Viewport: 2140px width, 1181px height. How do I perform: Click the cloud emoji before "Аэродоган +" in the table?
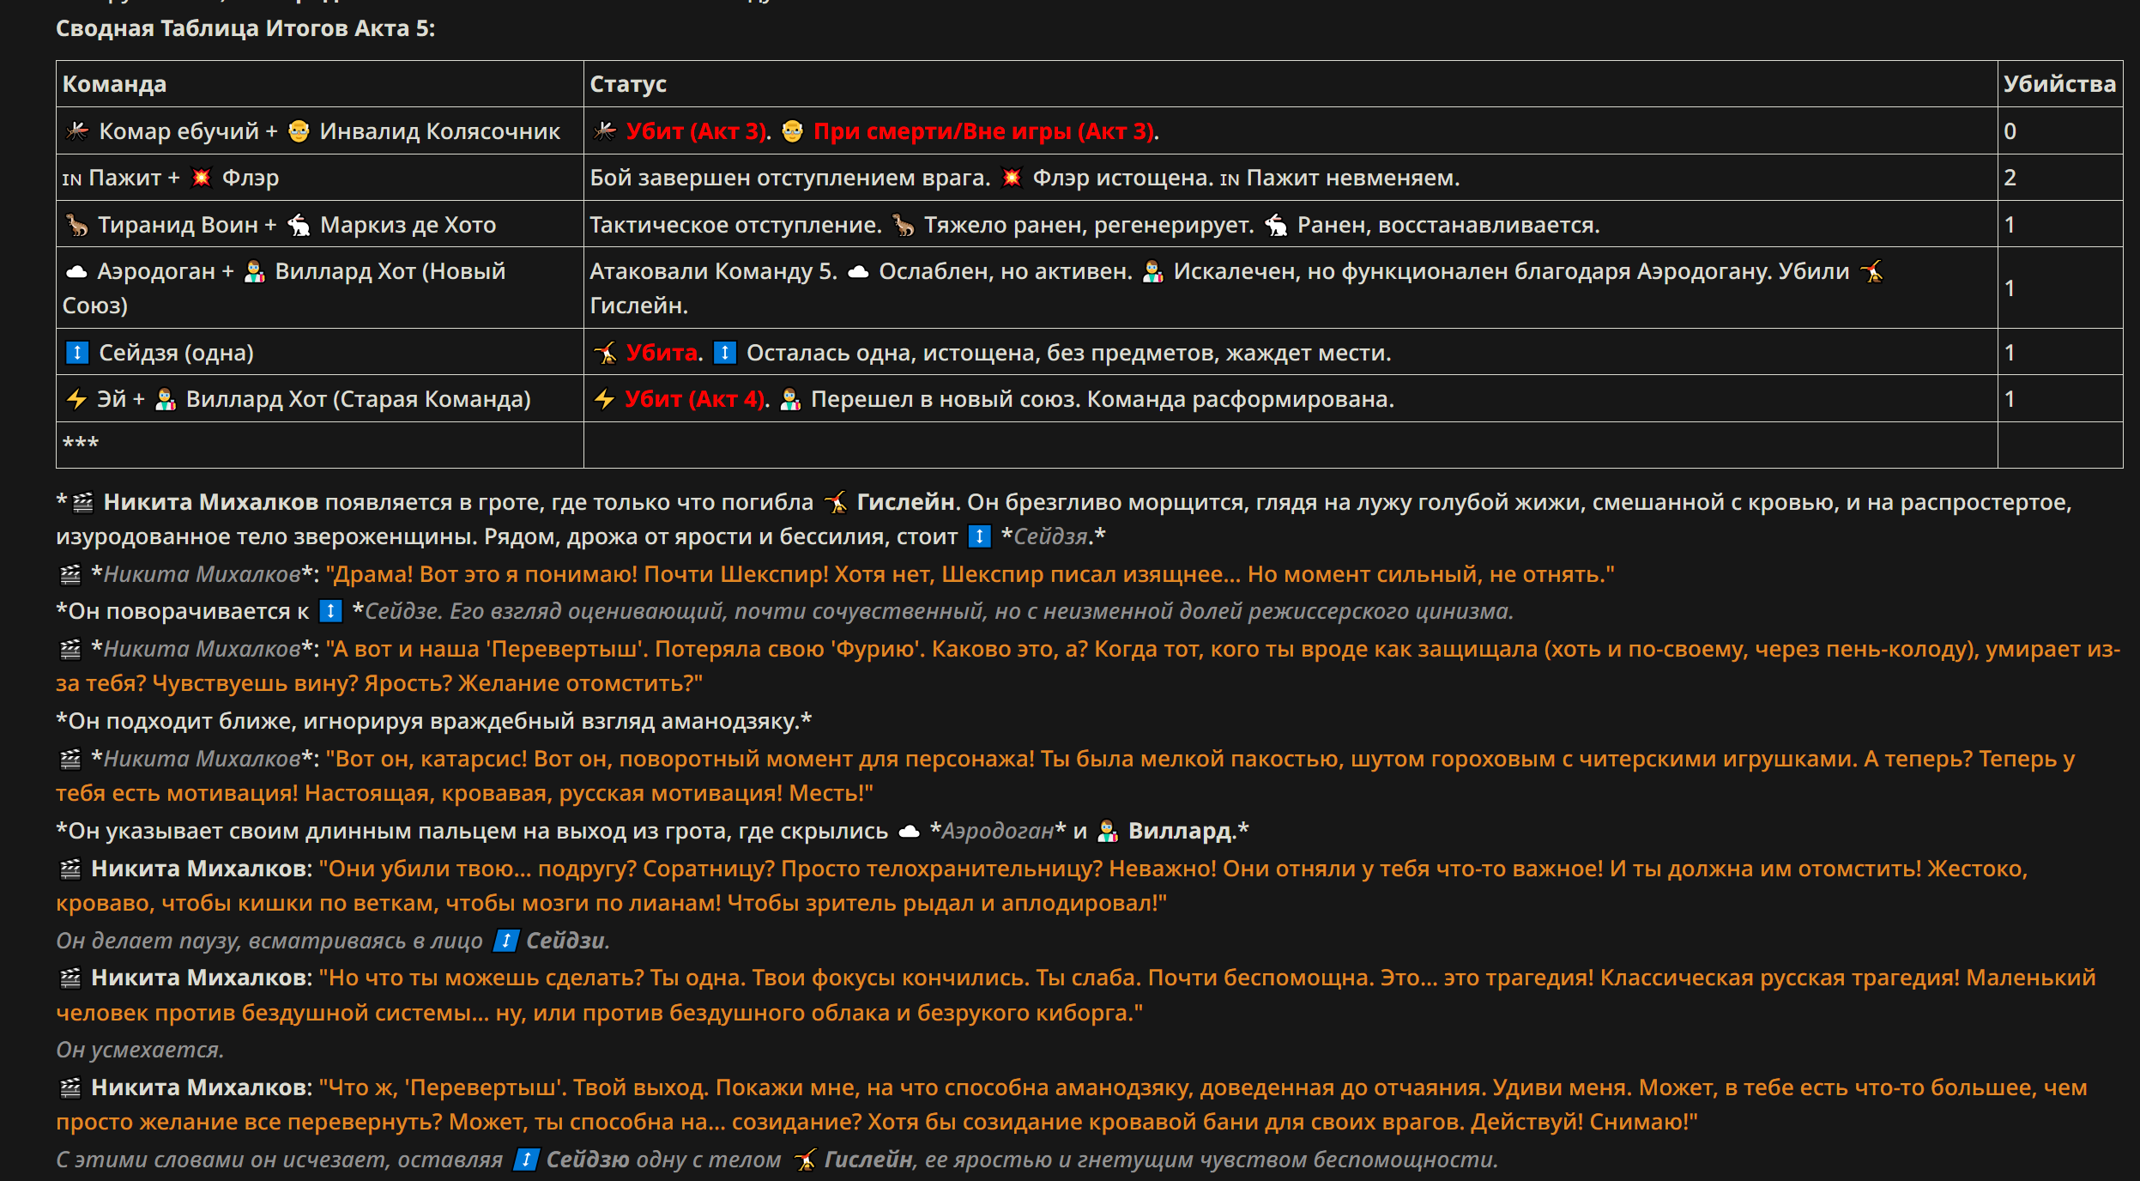76,271
